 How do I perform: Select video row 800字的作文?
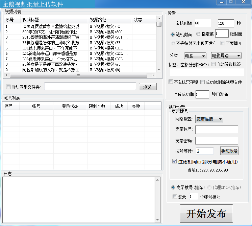[80, 32]
